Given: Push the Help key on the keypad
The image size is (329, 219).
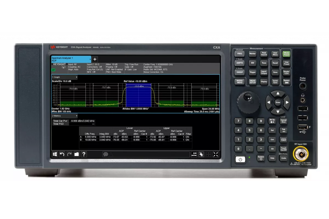Looking at the screenshot, I should pyautogui.click(x=272, y=158).
